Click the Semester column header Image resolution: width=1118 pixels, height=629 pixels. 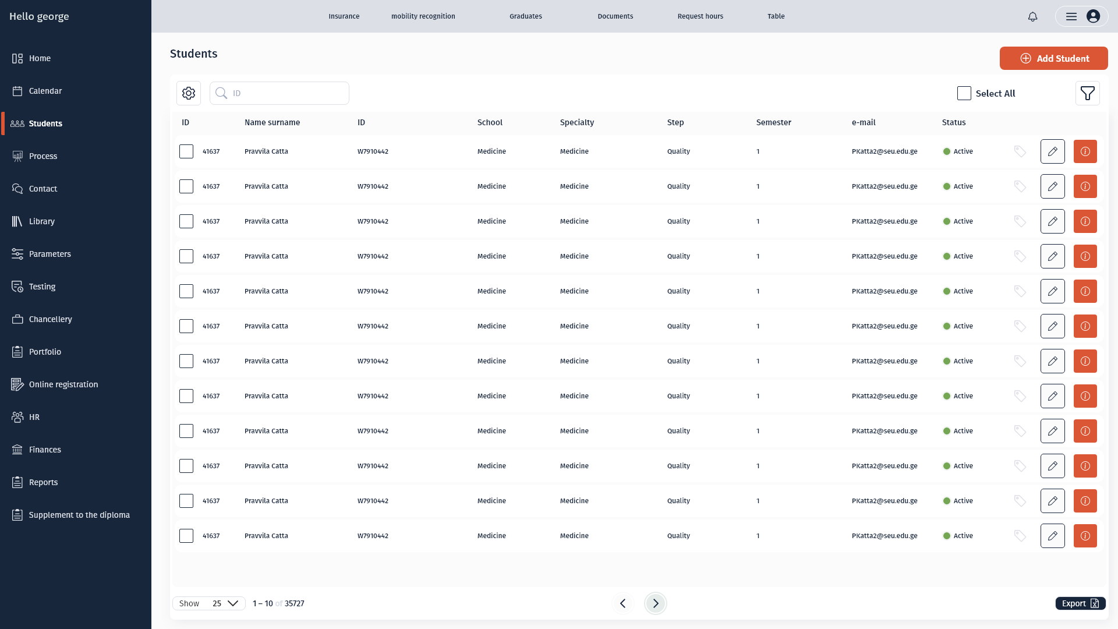774,122
